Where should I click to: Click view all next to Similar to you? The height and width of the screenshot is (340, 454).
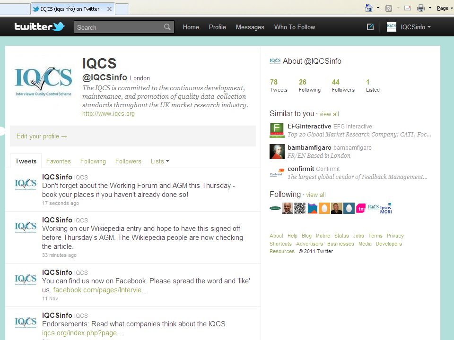click(329, 114)
